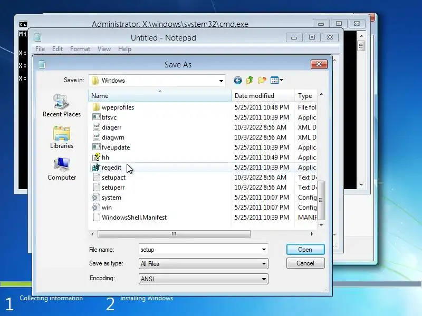Viewport: 422px width, 316px height.
Task: Select the win config file icon
Action: click(x=96, y=207)
